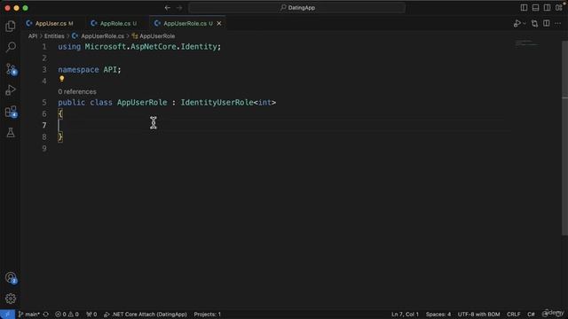
Task: Close the AppUserRole.cs tab
Action: (219, 24)
